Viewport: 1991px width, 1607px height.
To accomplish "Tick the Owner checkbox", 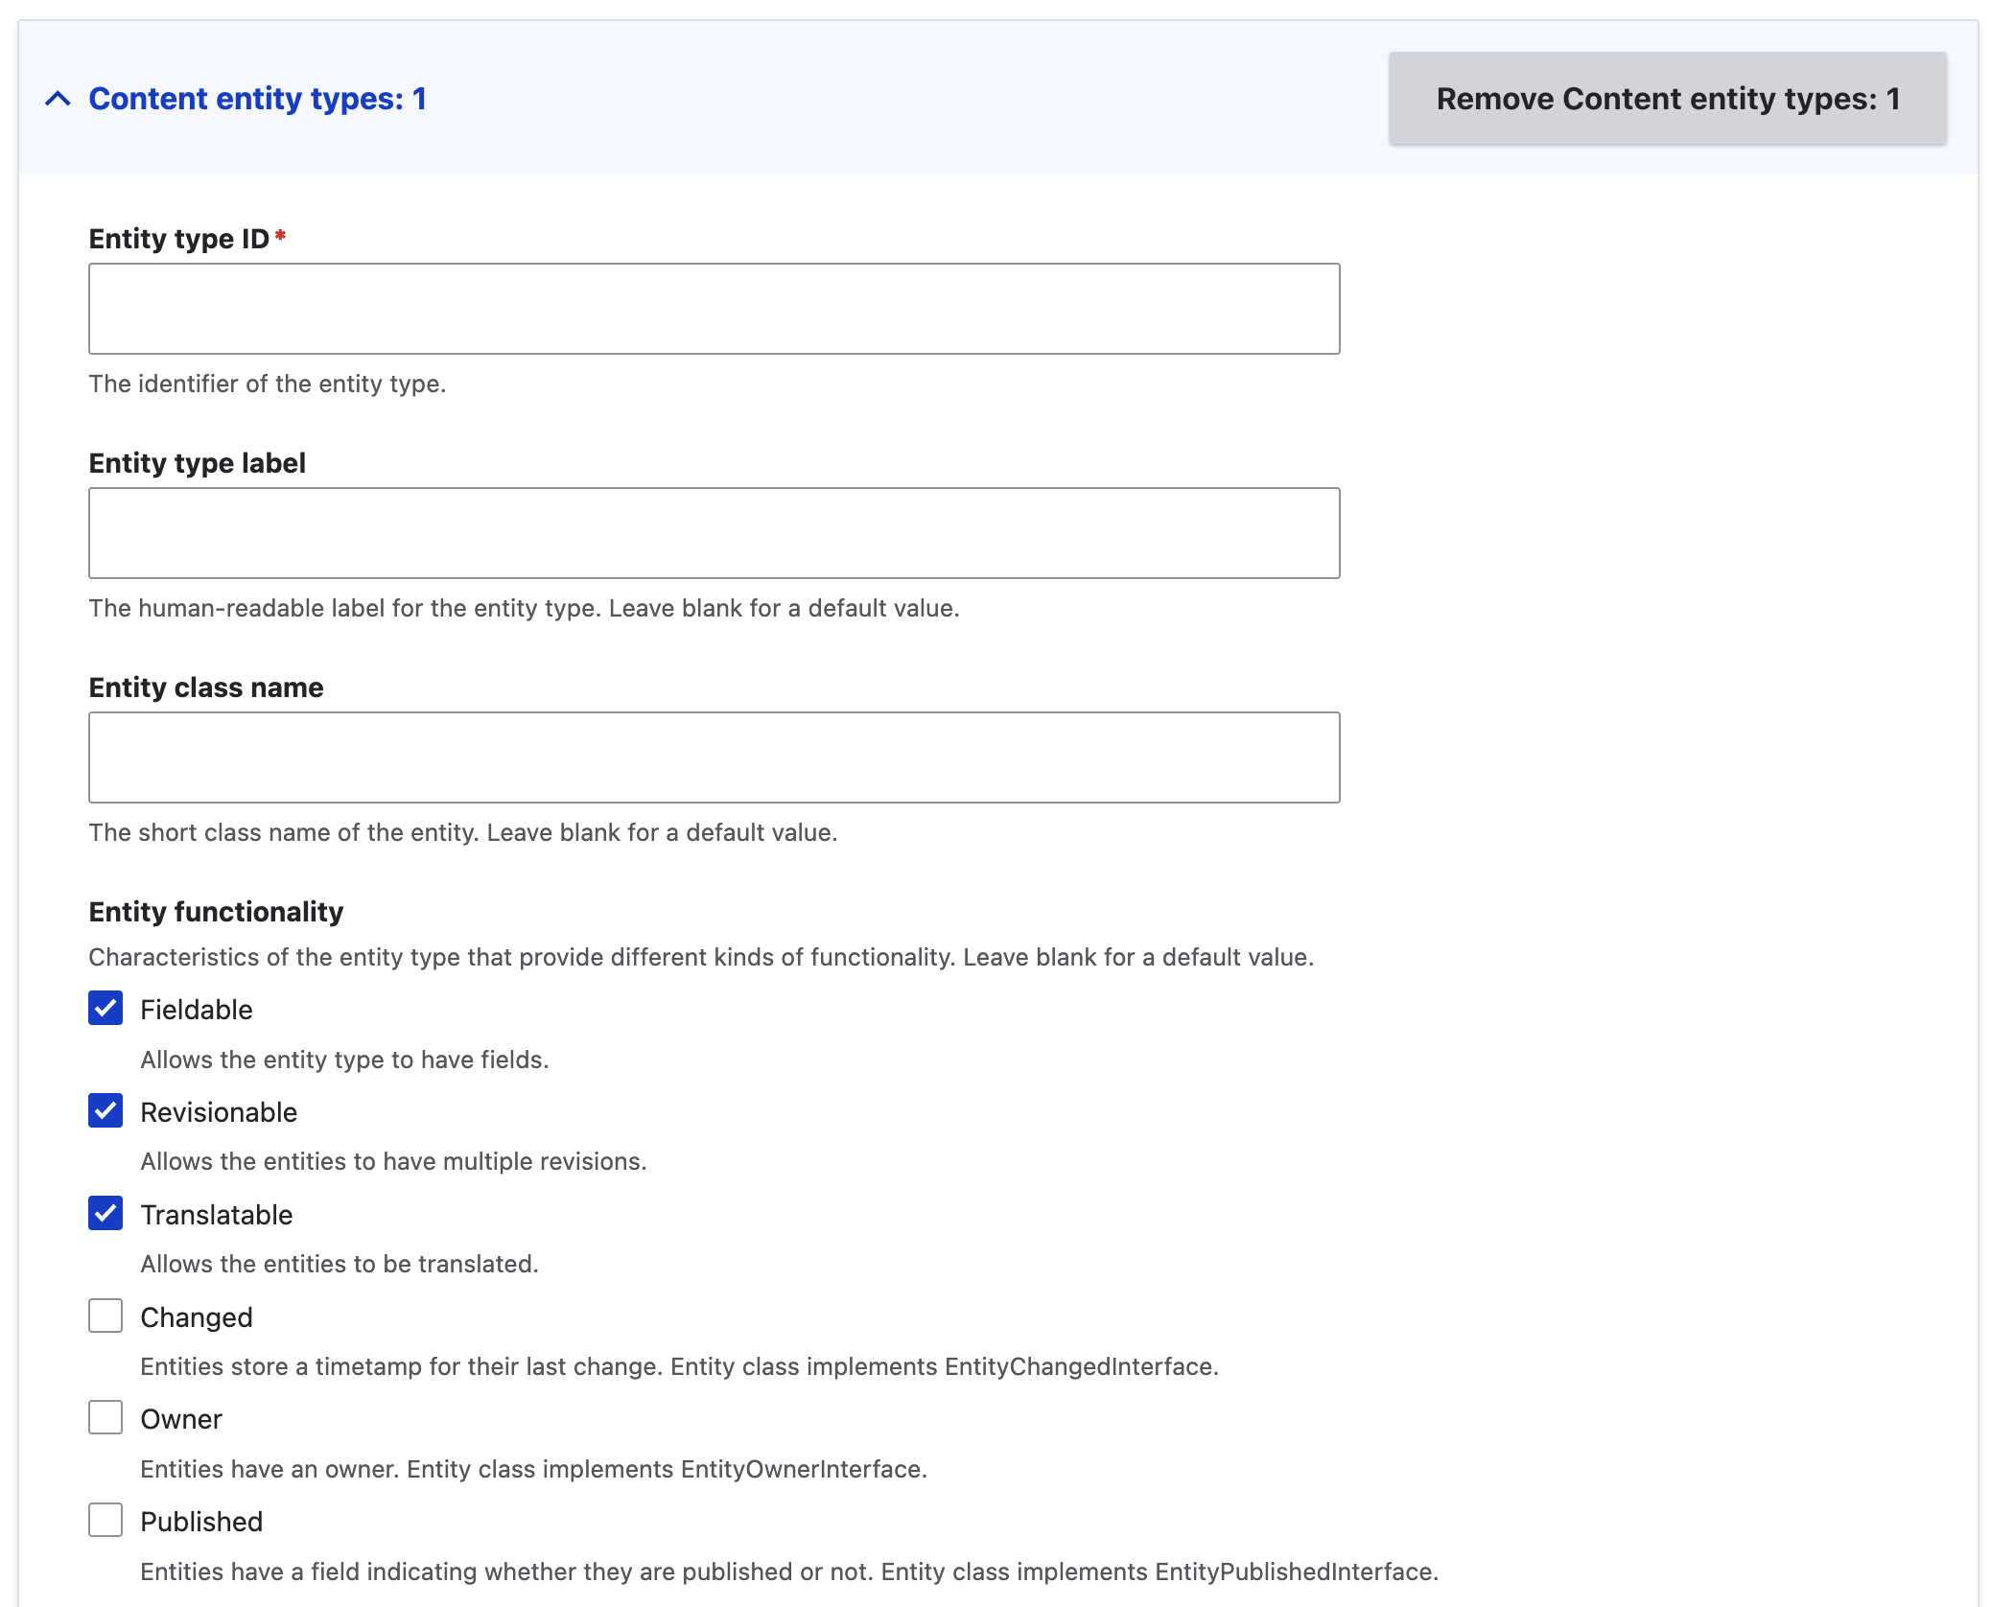I will coord(105,1418).
